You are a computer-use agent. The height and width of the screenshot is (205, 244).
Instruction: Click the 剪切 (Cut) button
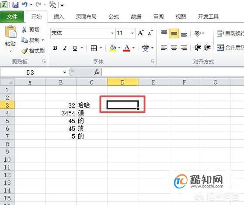click(31, 29)
